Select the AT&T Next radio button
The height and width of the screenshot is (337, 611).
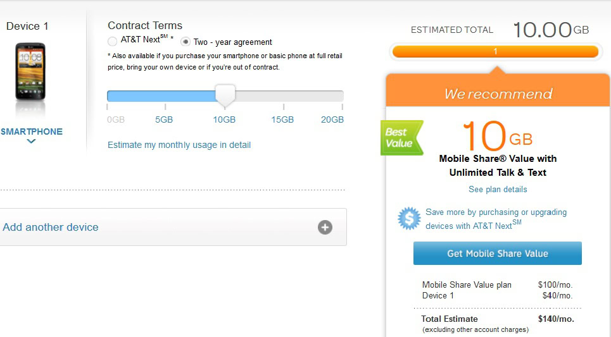point(112,41)
